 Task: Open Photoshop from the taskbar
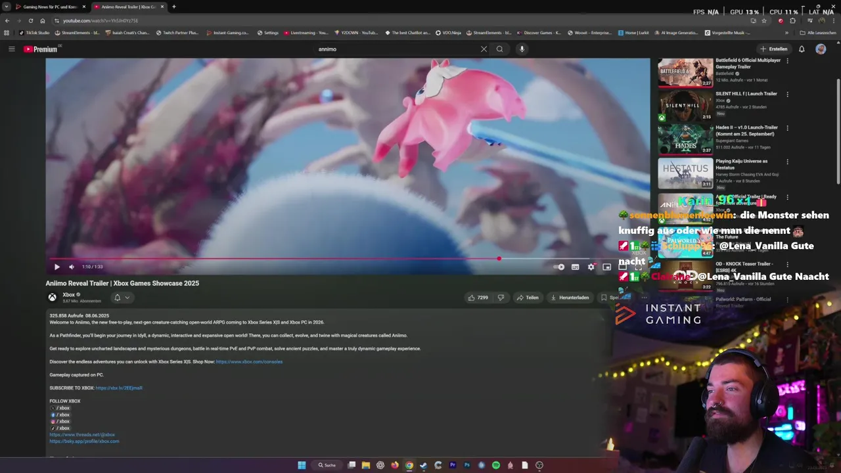coord(467,465)
